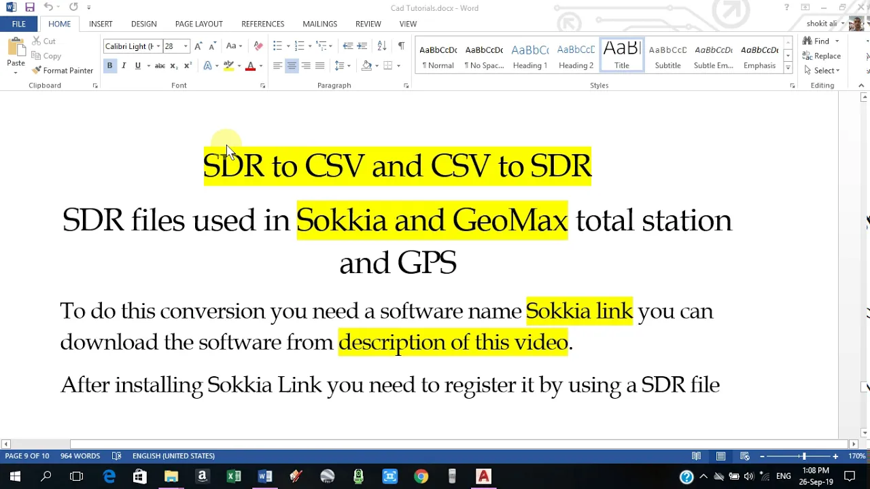Apply subscript formatting
Screen dimensions: 870x489
click(x=174, y=66)
